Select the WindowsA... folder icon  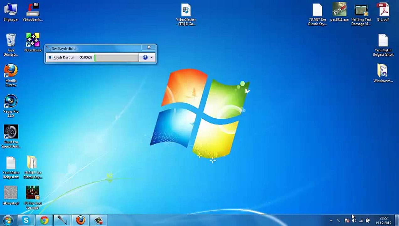tap(383, 73)
